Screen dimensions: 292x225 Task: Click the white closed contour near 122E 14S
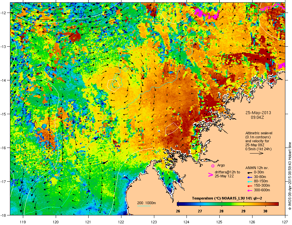point(113,85)
